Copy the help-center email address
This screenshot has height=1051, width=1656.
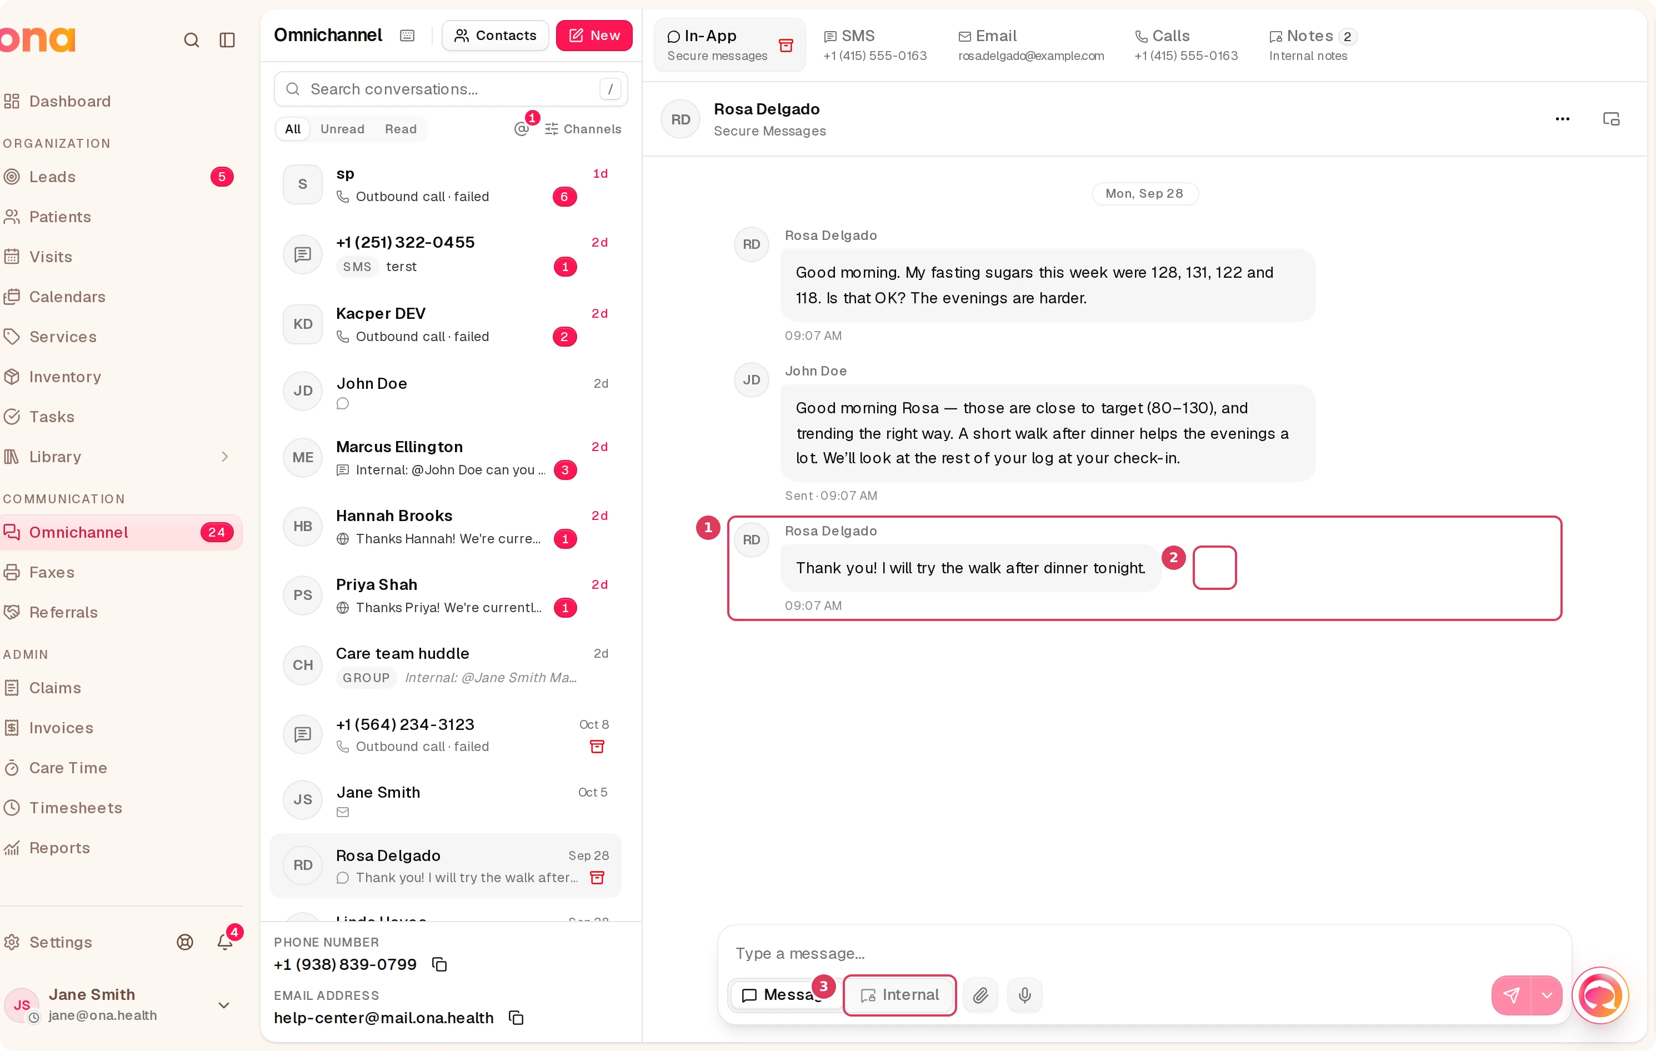coord(517,1017)
